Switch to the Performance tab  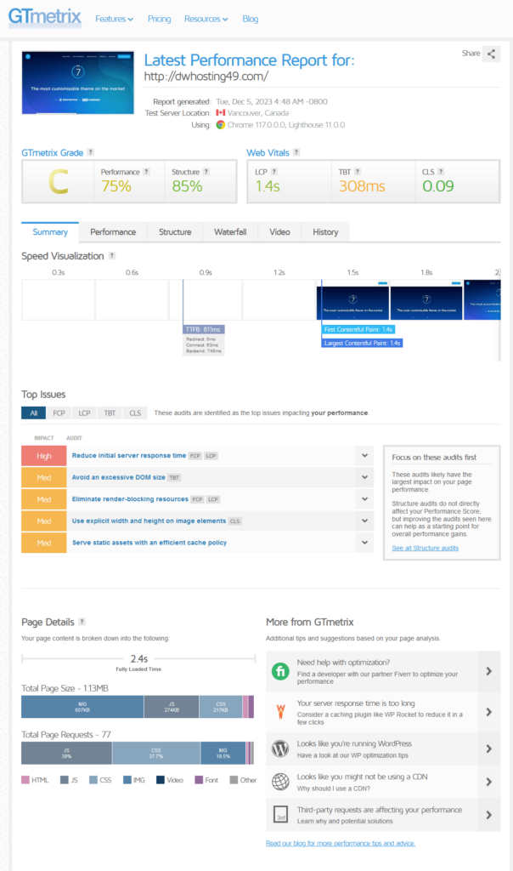point(113,232)
